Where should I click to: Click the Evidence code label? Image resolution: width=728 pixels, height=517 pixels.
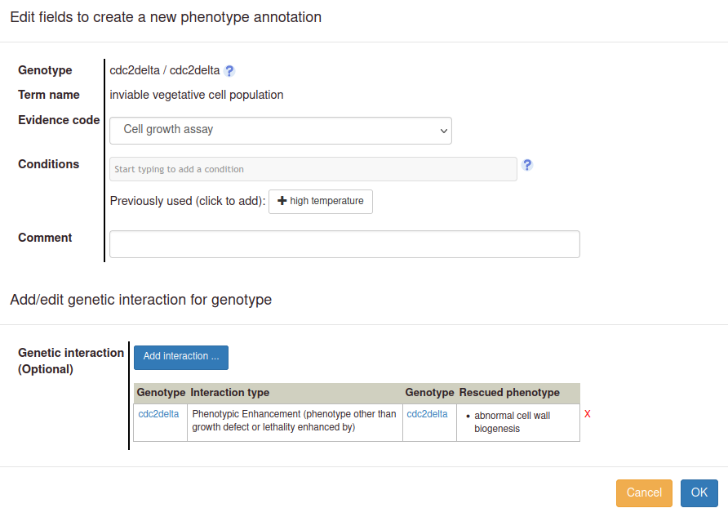59,120
